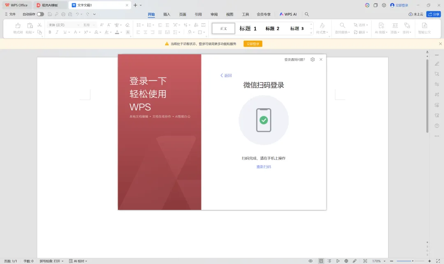Select the 标题 2 style in the gallery
The image size is (444, 264).
pyautogui.click(x=272, y=28)
